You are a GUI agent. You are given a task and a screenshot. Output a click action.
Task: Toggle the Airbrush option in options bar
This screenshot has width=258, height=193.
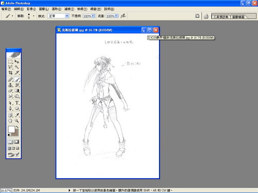pos(123,16)
